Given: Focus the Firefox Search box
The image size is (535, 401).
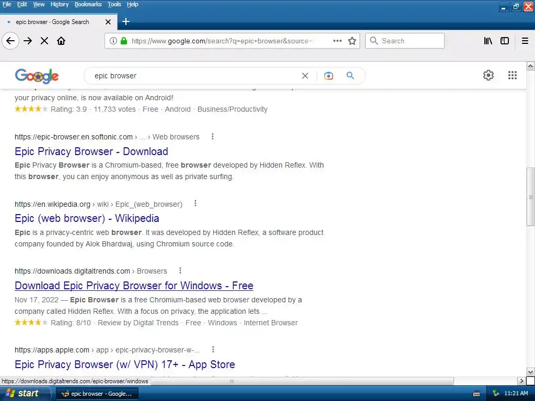Looking at the screenshot, I should [x=405, y=41].
